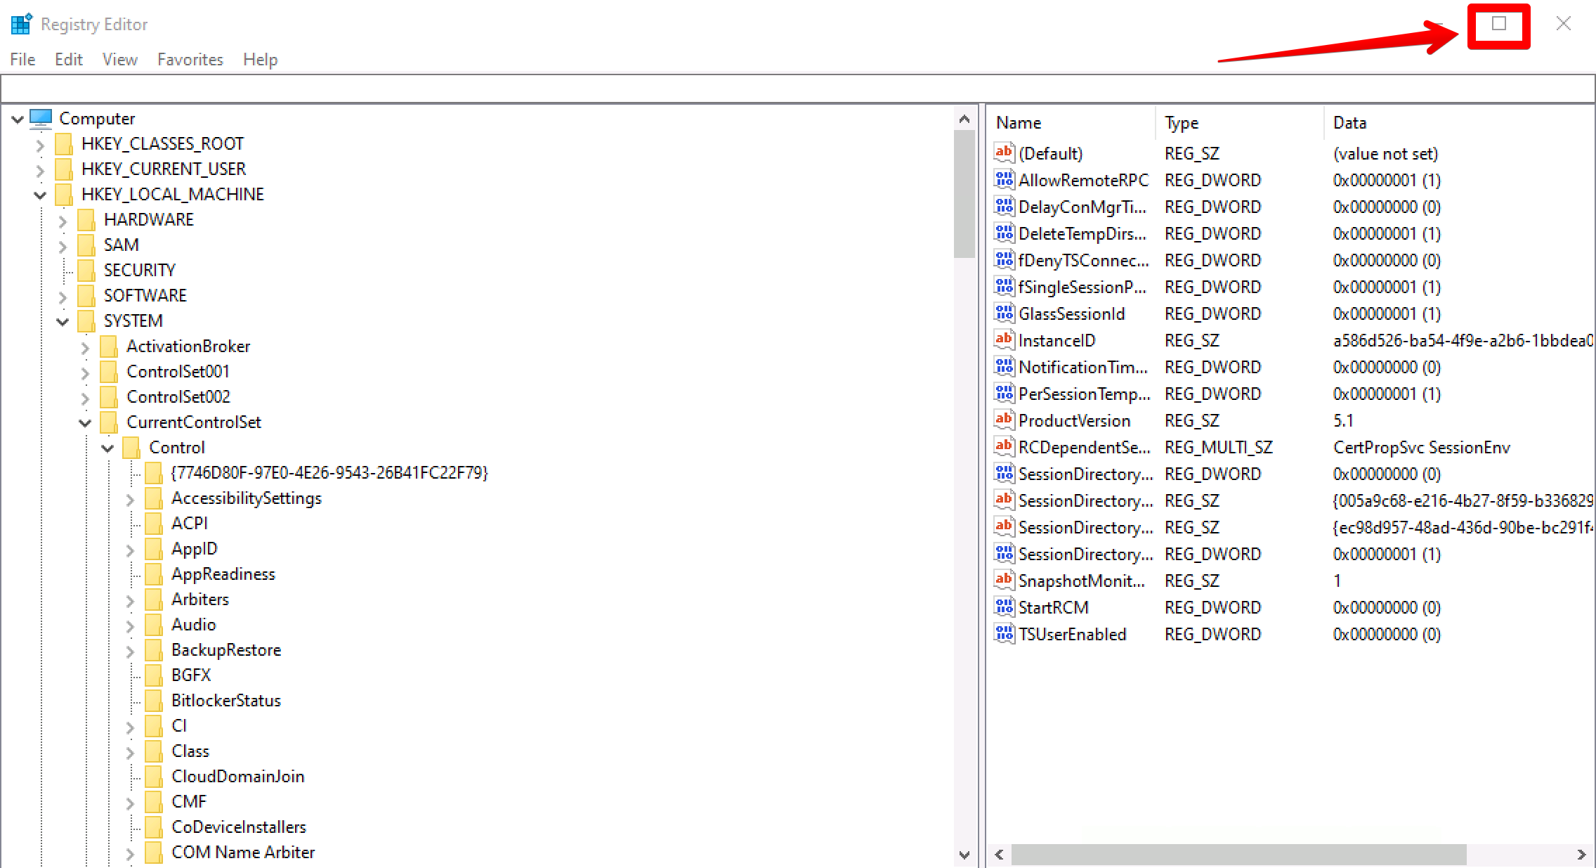The height and width of the screenshot is (868, 1596).
Task: Collapse the CurrentControlSet key
Action: 85,422
